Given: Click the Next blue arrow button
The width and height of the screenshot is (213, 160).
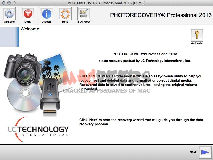Looking at the screenshot, I should [x=205, y=152].
